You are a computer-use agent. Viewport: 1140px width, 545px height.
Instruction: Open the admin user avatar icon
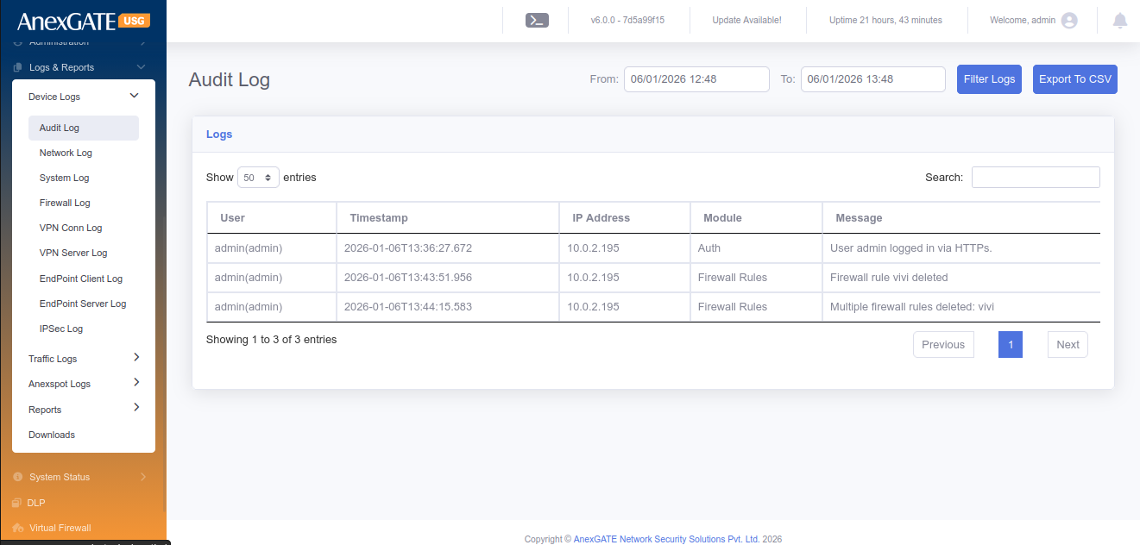[1069, 20]
